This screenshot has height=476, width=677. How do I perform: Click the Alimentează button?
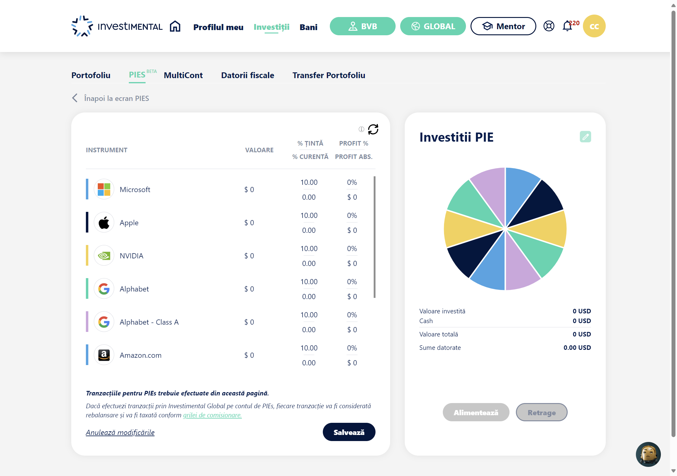pos(476,412)
